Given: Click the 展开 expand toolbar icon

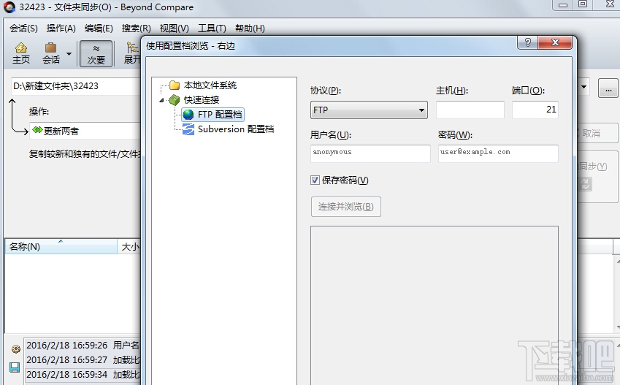Looking at the screenshot, I should pyautogui.click(x=132, y=53).
